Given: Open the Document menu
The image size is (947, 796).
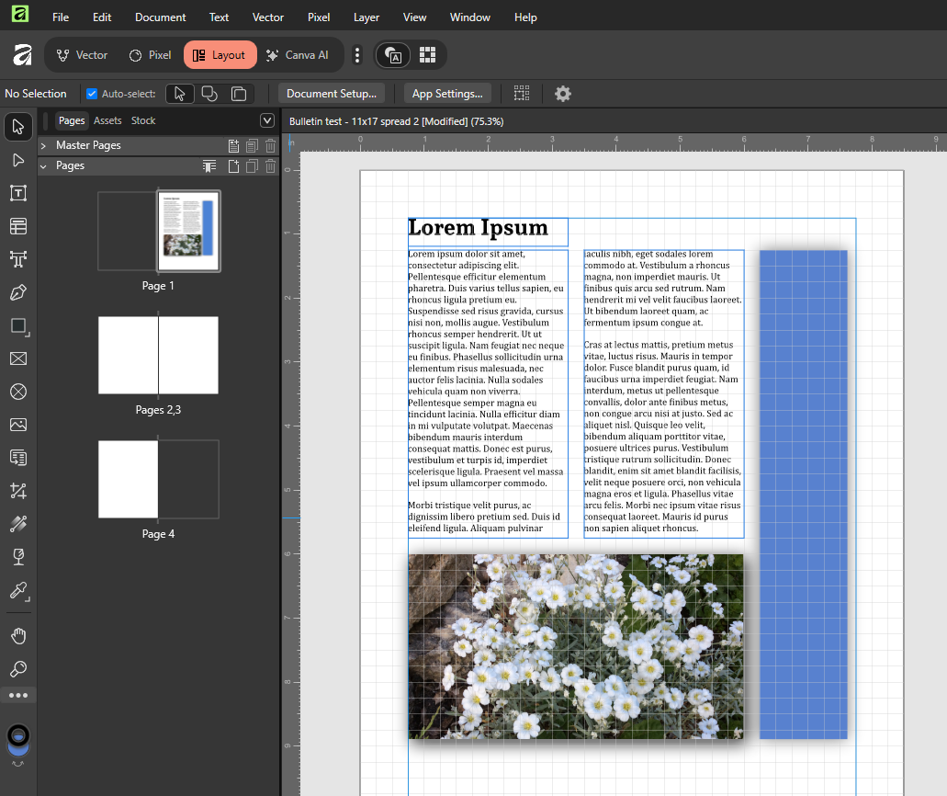Looking at the screenshot, I should point(160,17).
